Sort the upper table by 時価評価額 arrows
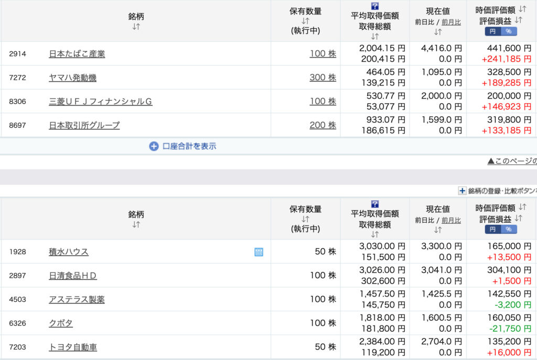Image resolution: width=537 pixels, height=360 pixels. coord(522,9)
